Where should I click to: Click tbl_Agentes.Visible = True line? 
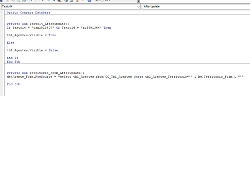[x=31, y=35]
